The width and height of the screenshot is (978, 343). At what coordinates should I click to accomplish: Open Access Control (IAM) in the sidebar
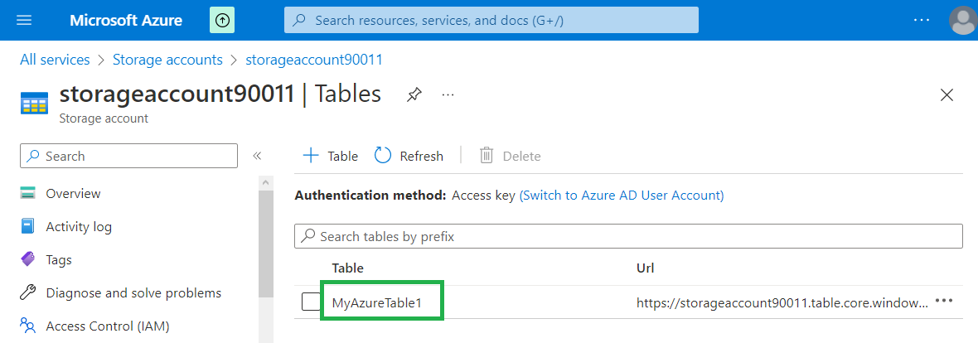[107, 326]
